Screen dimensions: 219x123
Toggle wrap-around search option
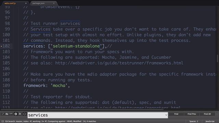pyautogui.click(x=16, y=114)
